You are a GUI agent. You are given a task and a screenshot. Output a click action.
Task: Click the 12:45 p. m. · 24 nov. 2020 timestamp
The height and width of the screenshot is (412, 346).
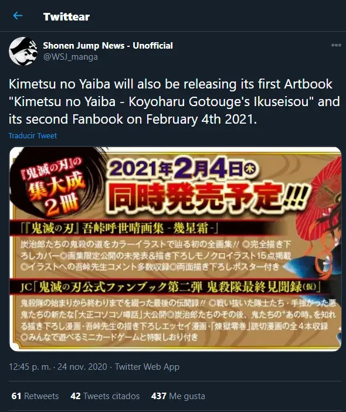(58, 366)
